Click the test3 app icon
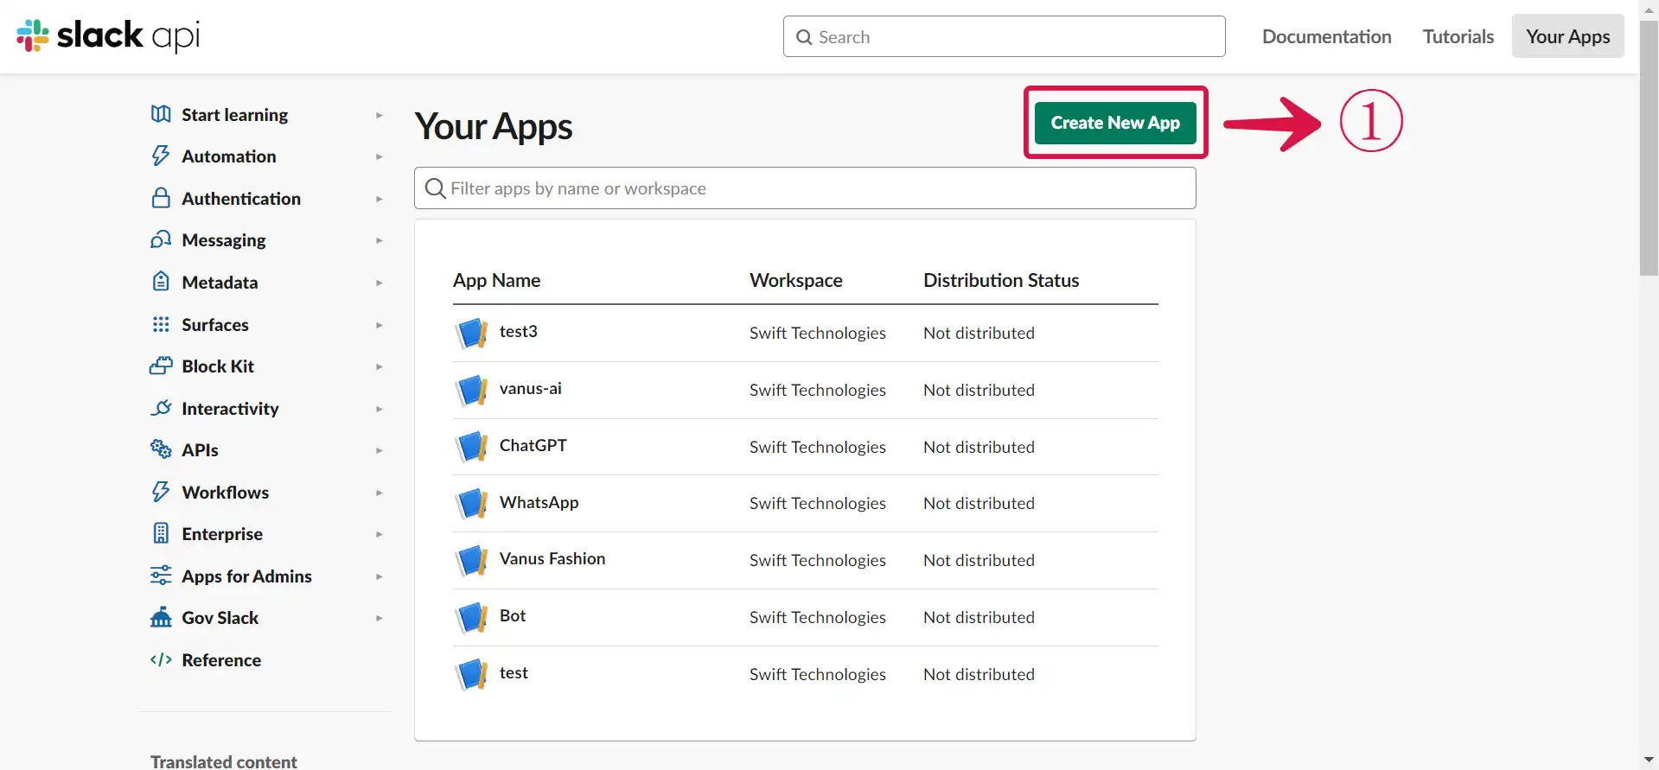The image size is (1659, 770). [x=472, y=333]
